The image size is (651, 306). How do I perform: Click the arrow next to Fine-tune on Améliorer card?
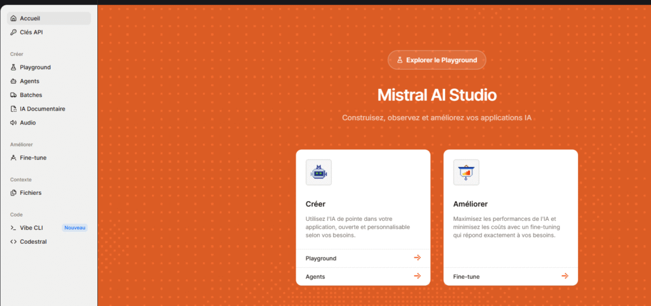click(x=565, y=276)
